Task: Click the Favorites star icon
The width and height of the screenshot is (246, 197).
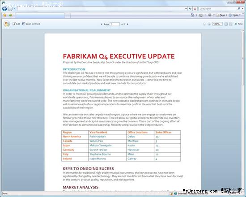Action: (x=5, y=15)
